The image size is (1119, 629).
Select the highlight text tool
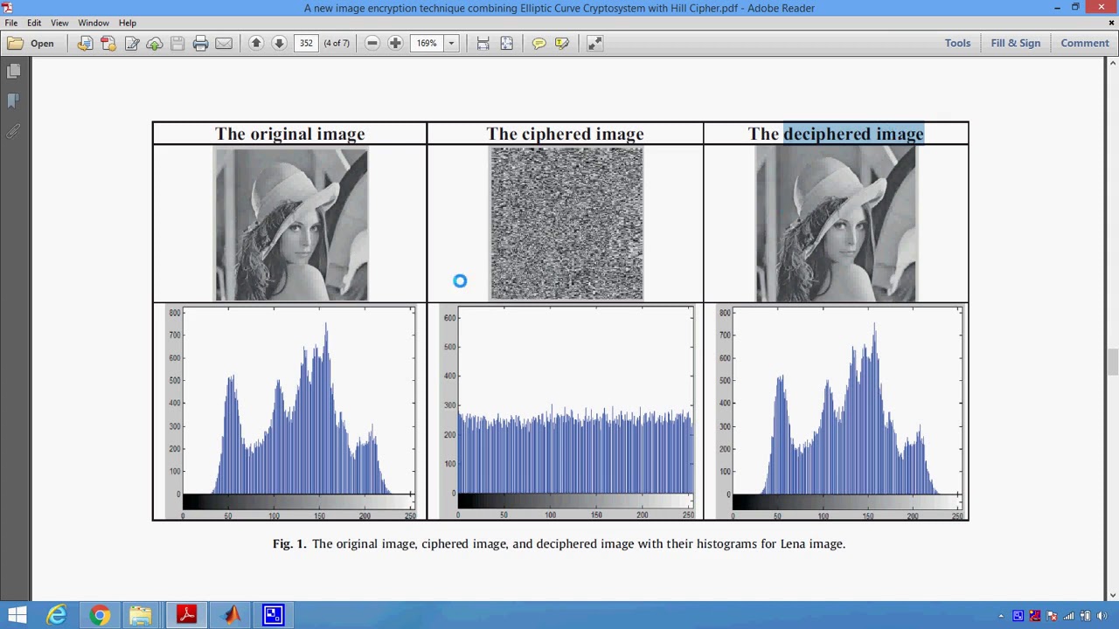pos(562,43)
